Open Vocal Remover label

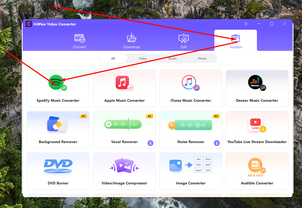pyautogui.click(x=124, y=142)
